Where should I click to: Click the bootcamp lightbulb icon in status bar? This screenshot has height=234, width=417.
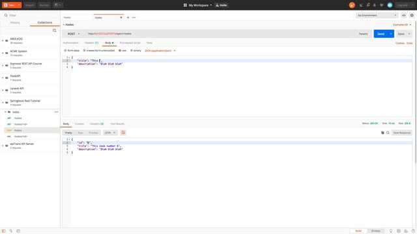tap(391, 231)
